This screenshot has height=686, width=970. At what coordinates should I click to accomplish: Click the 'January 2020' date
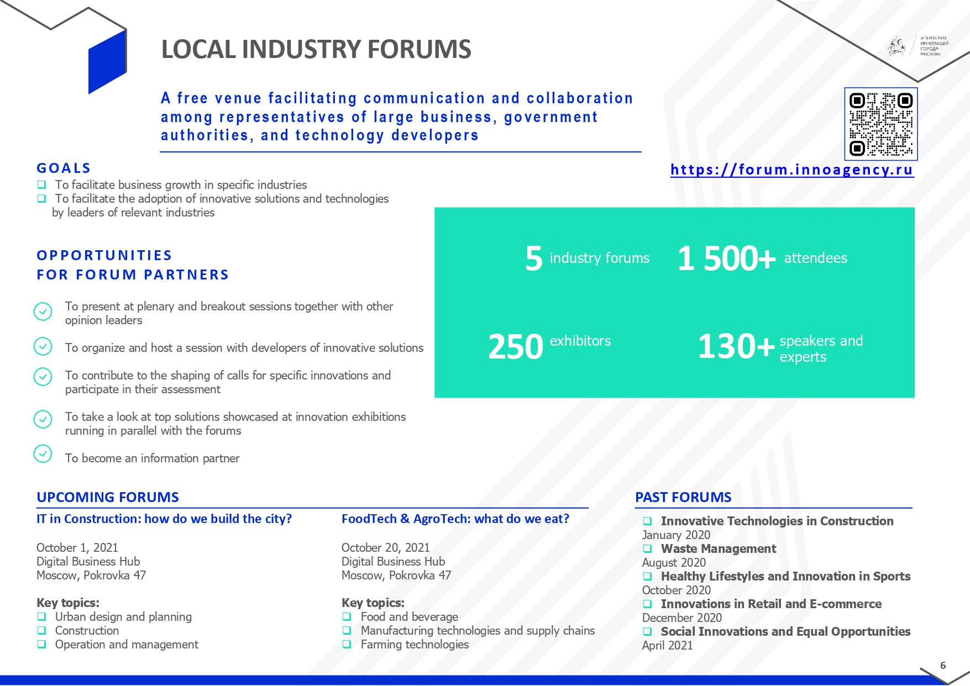click(676, 535)
